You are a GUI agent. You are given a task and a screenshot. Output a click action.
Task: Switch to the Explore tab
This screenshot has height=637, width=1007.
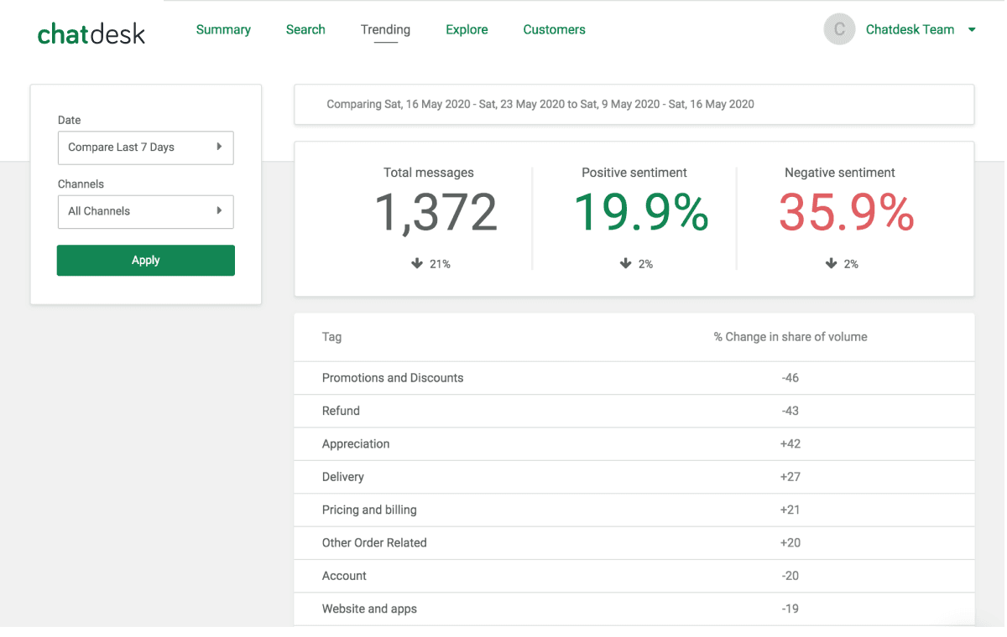(x=467, y=29)
